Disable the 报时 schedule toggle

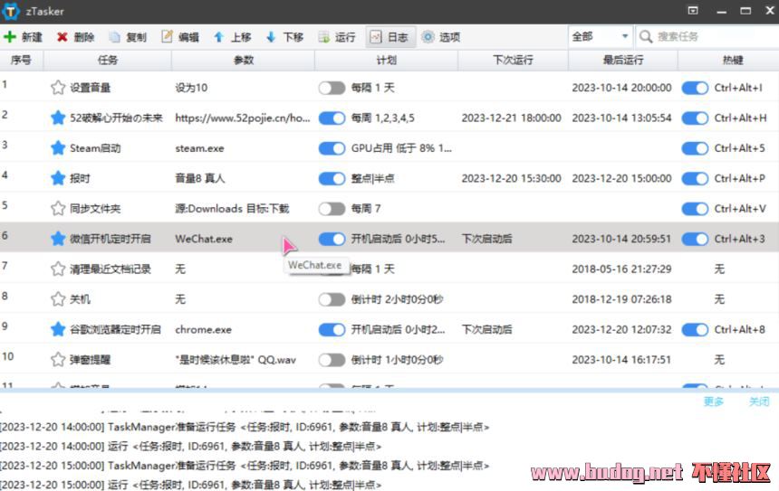(x=332, y=178)
